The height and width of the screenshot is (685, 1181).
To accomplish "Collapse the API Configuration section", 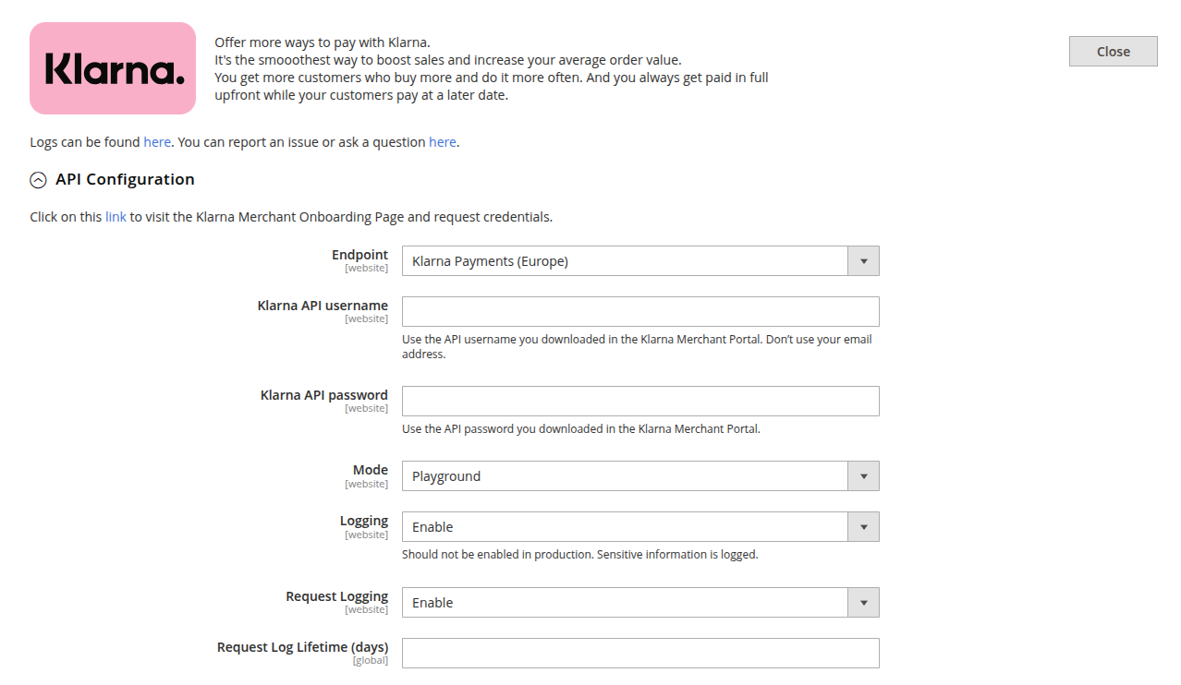I will (x=113, y=179).
